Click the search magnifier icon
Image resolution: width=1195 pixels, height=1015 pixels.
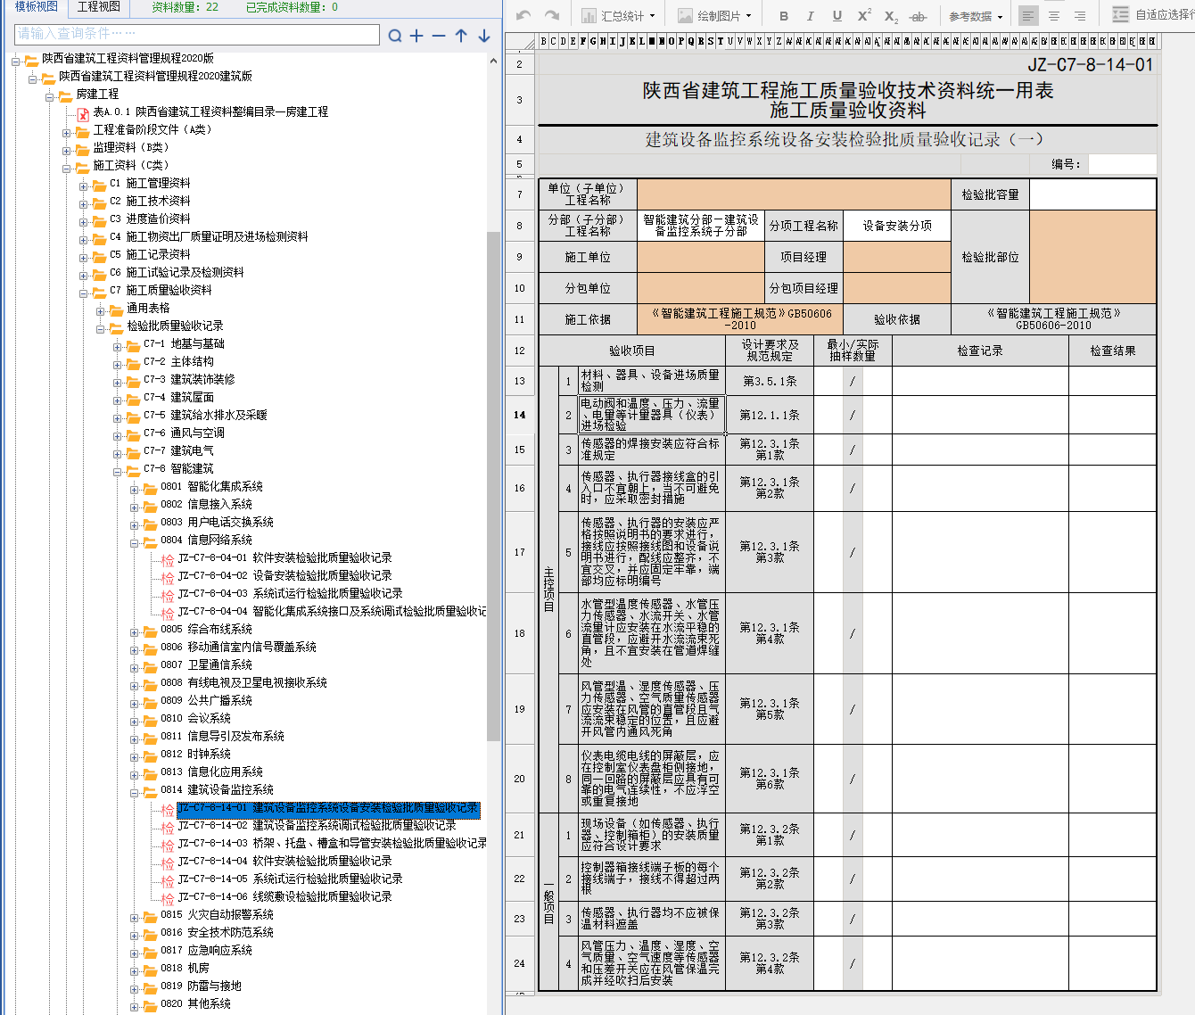(x=395, y=36)
